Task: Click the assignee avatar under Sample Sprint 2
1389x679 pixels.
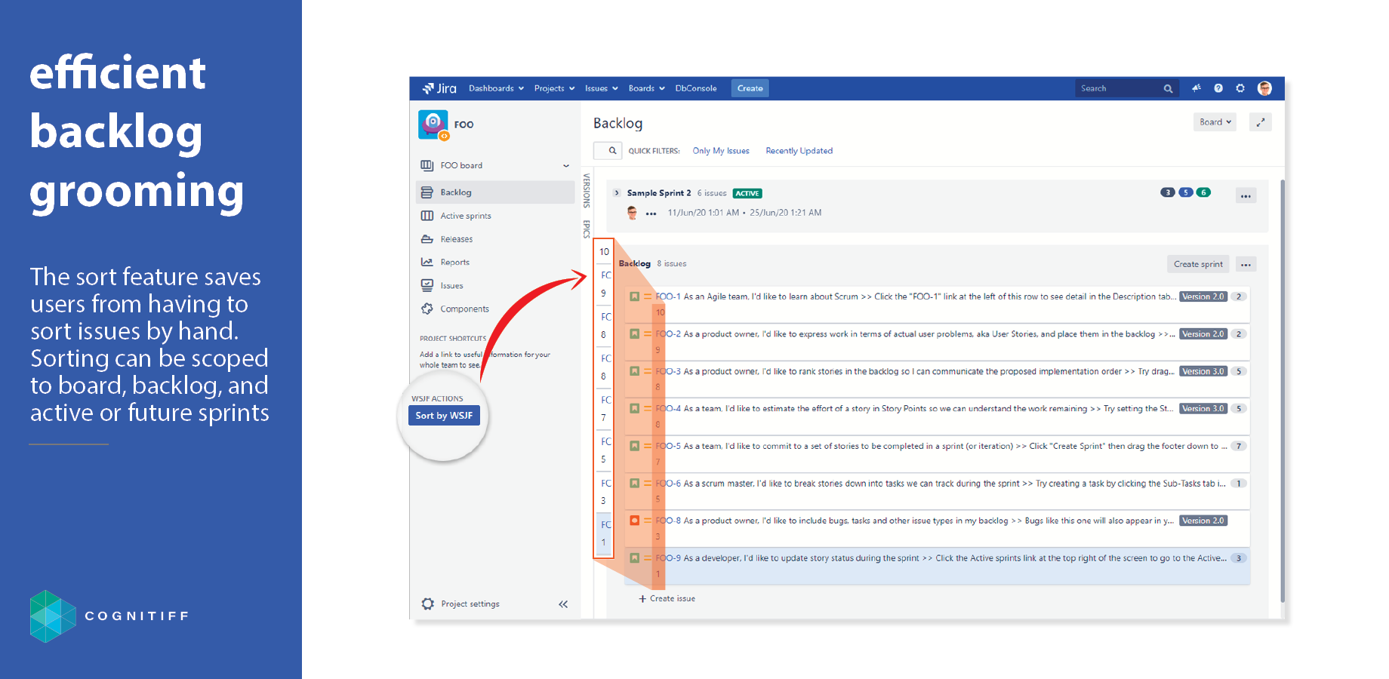Action: (632, 213)
